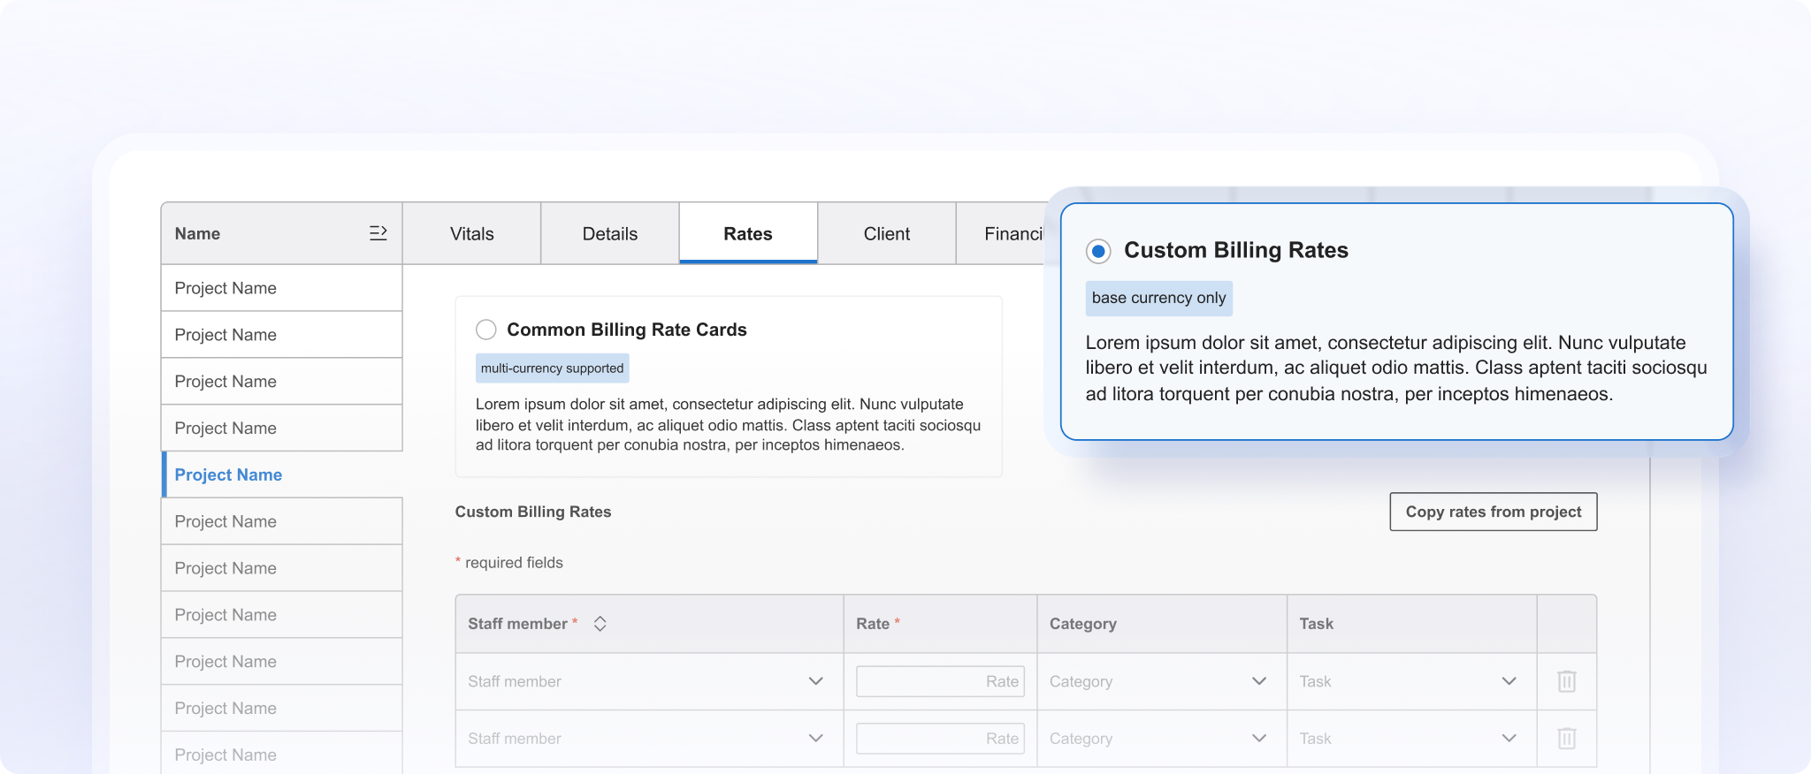Select Custom Billing Rates radio option
Image resolution: width=1811 pixels, height=774 pixels.
(x=1098, y=251)
